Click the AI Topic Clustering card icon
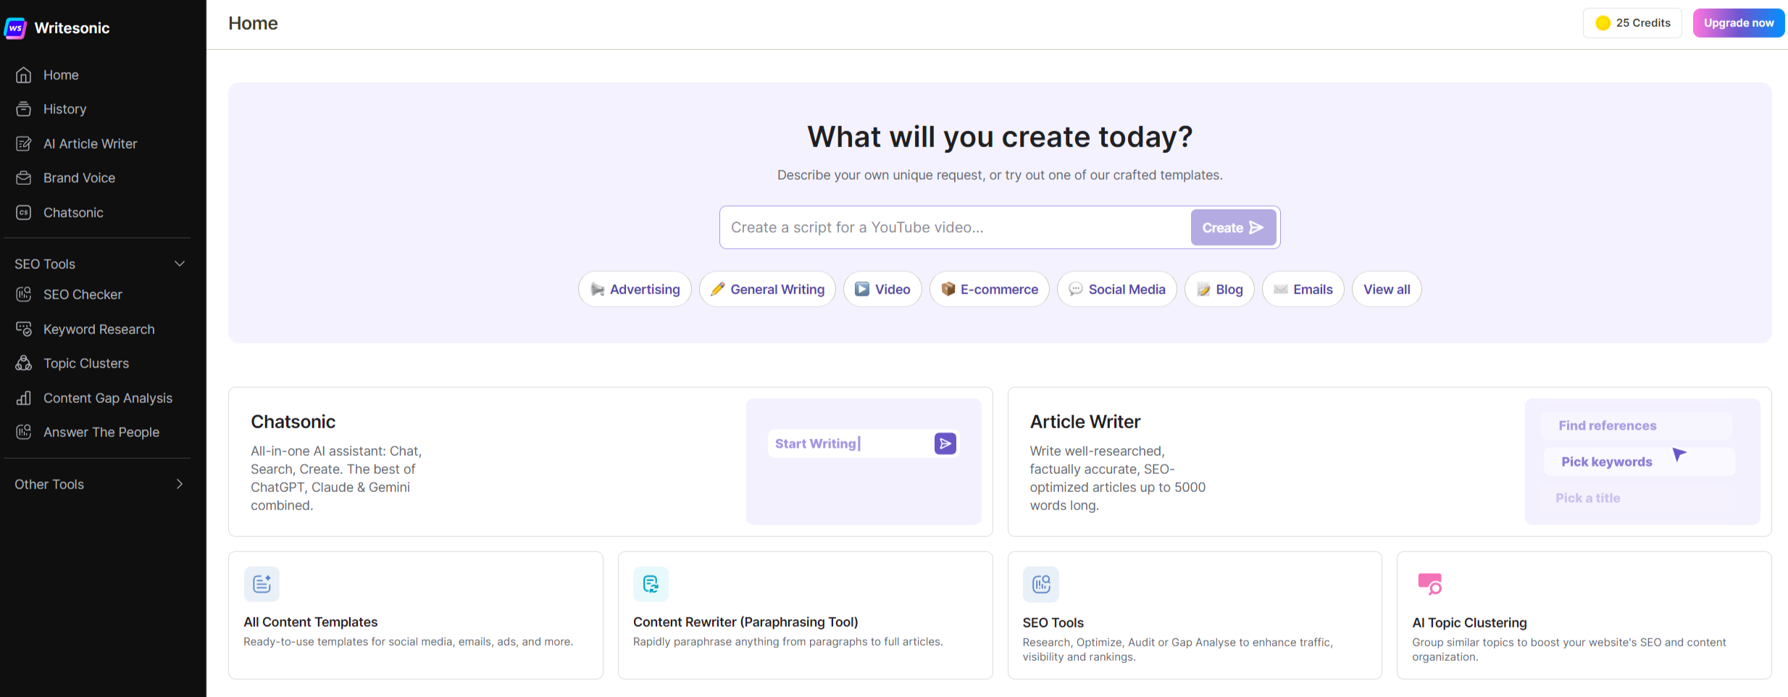Image resolution: width=1788 pixels, height=697 pixels. 1430,584
